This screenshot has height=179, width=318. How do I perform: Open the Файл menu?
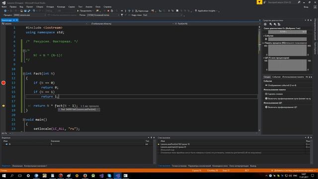4,6
